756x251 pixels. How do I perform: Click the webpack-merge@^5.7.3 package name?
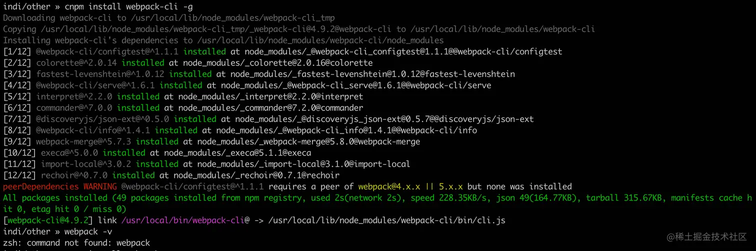click(x=83, y=141)
